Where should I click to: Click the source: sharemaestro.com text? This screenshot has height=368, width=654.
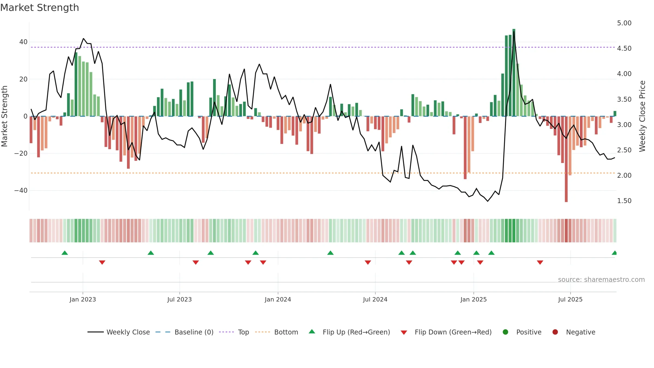tap(601, 279)
